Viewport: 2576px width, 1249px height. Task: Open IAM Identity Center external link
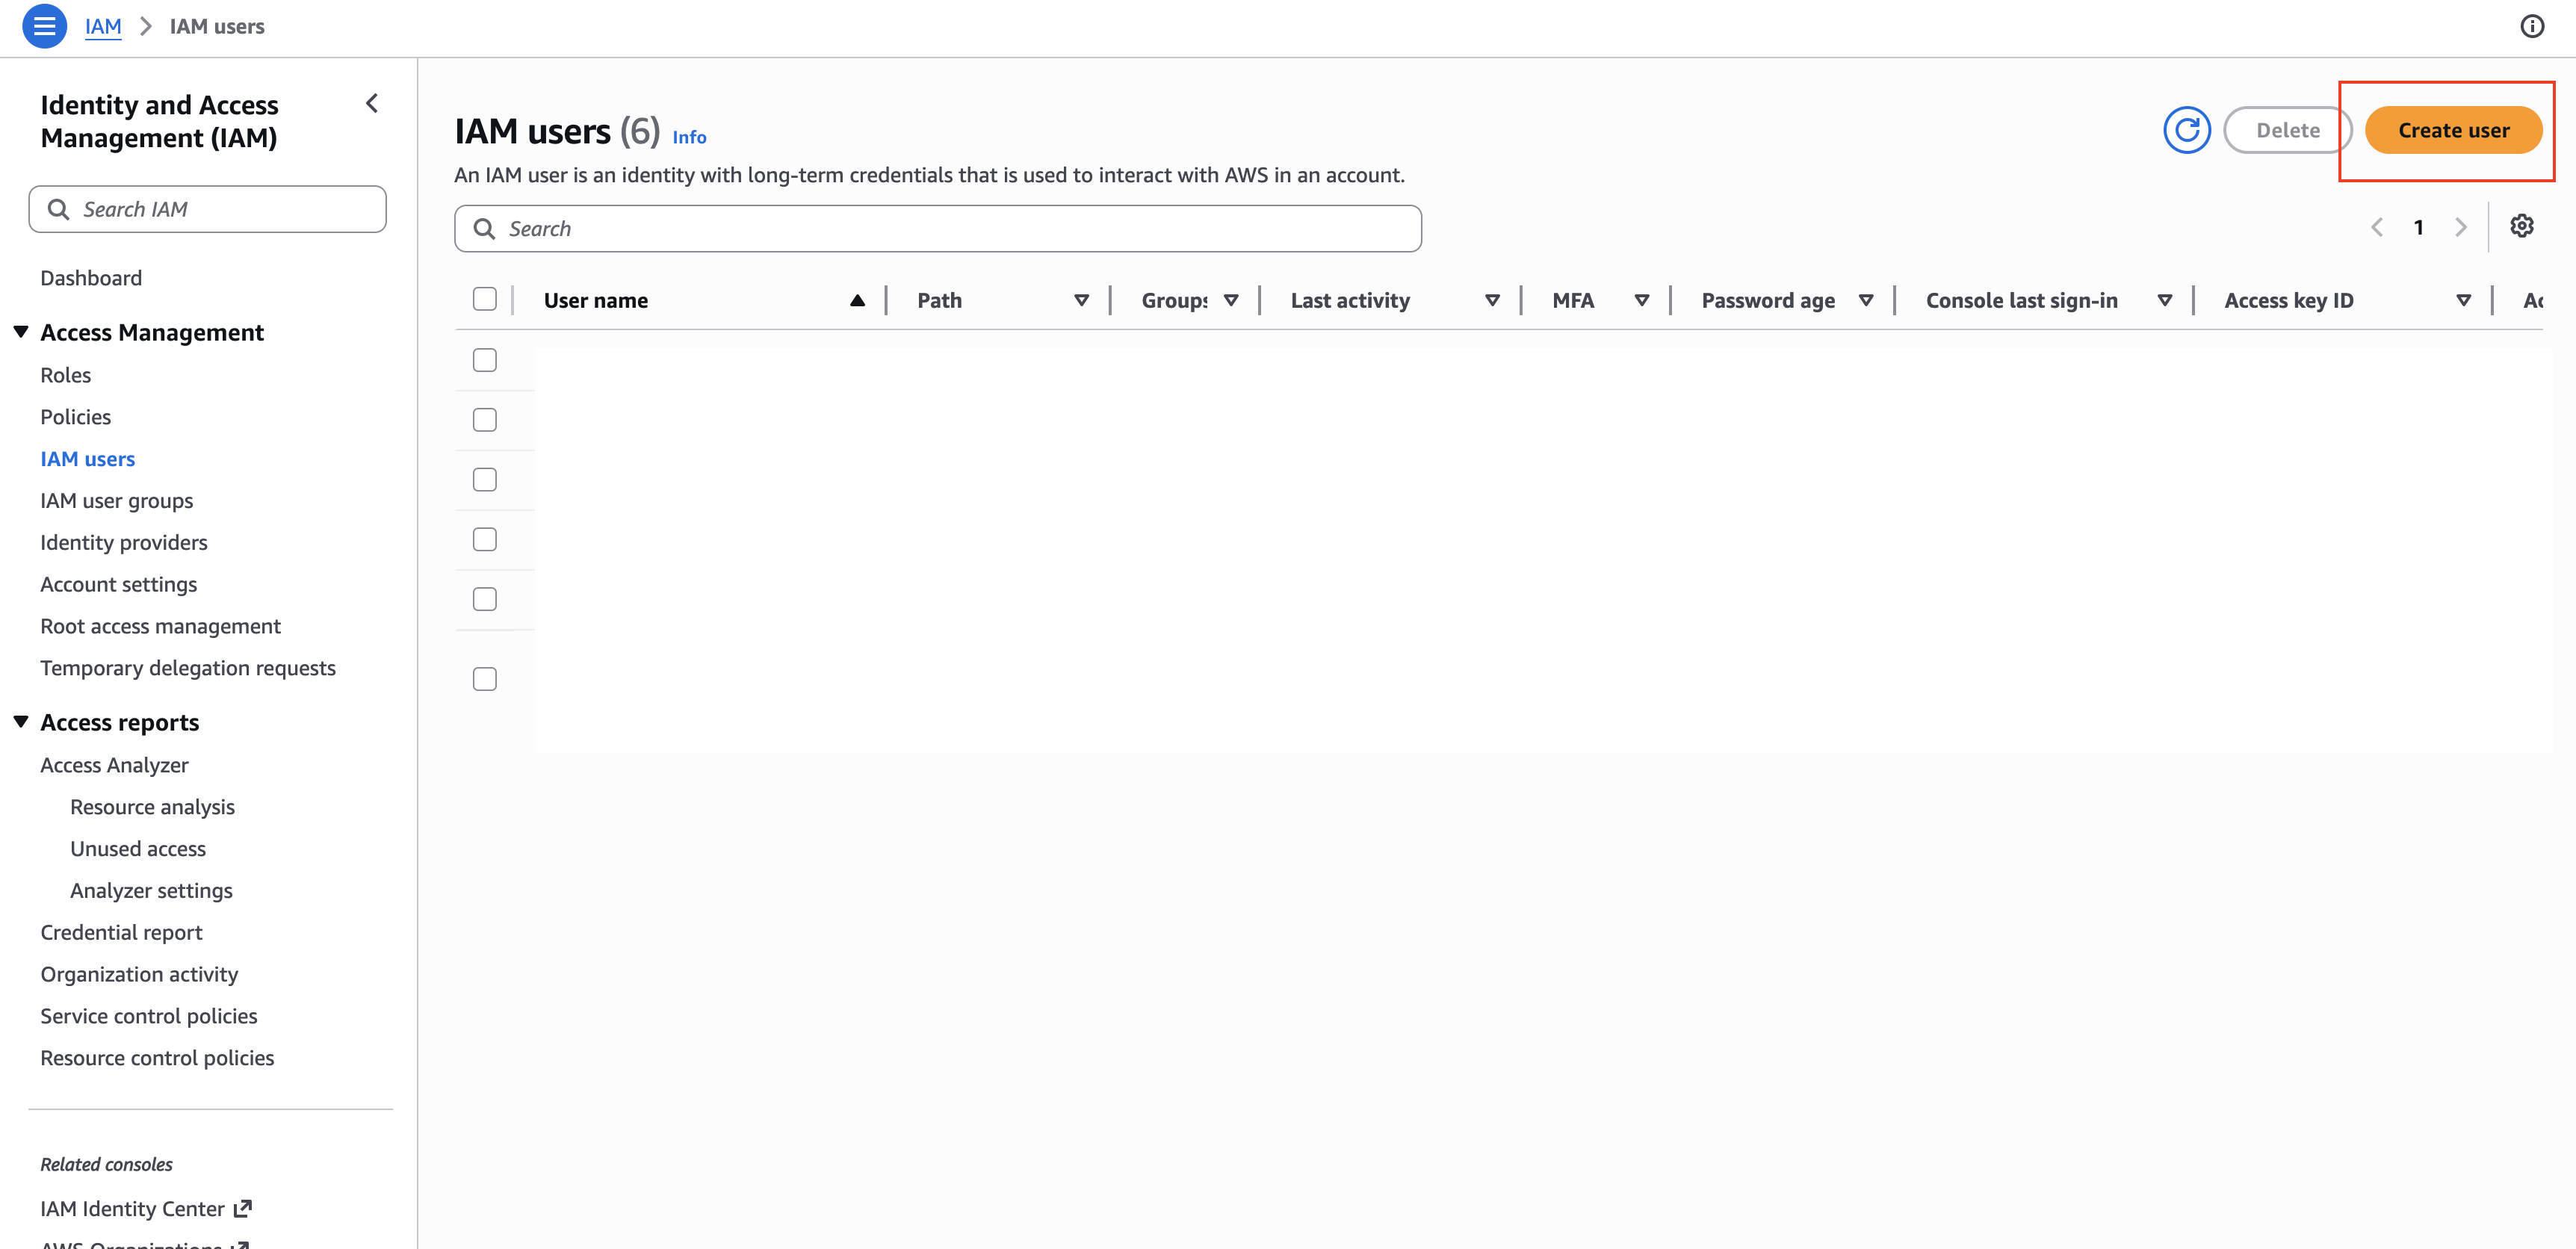pyautogui.click(x=146, y=1208)
